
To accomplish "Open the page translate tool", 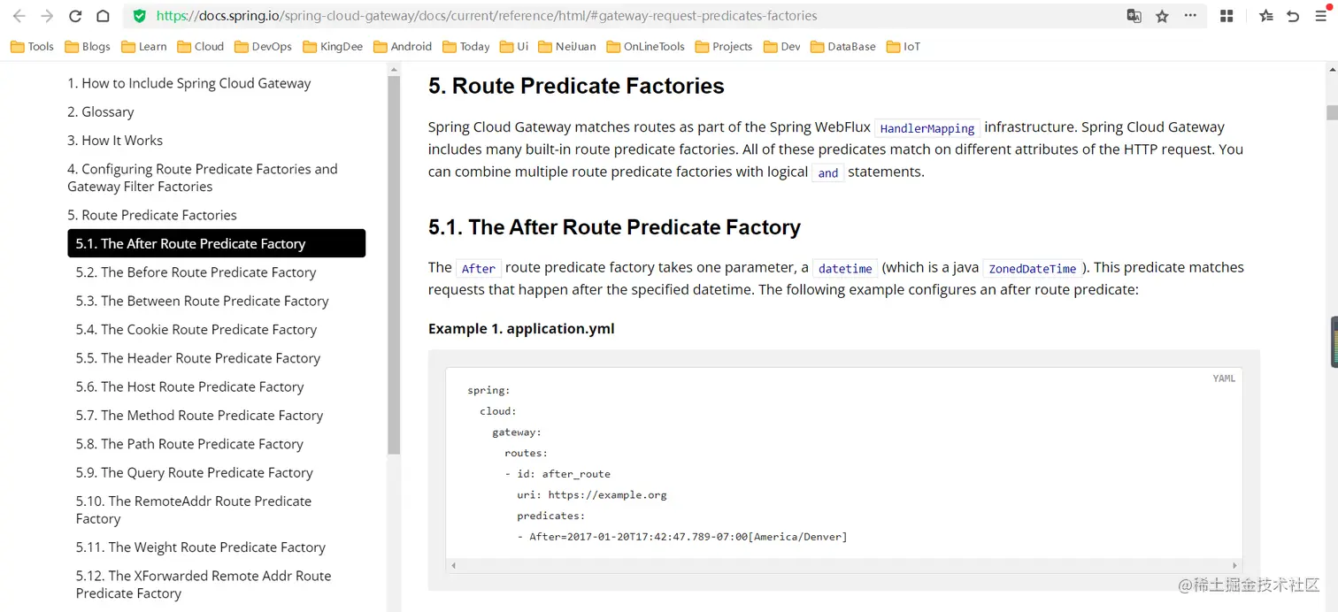I will [x=1134, y=16].
